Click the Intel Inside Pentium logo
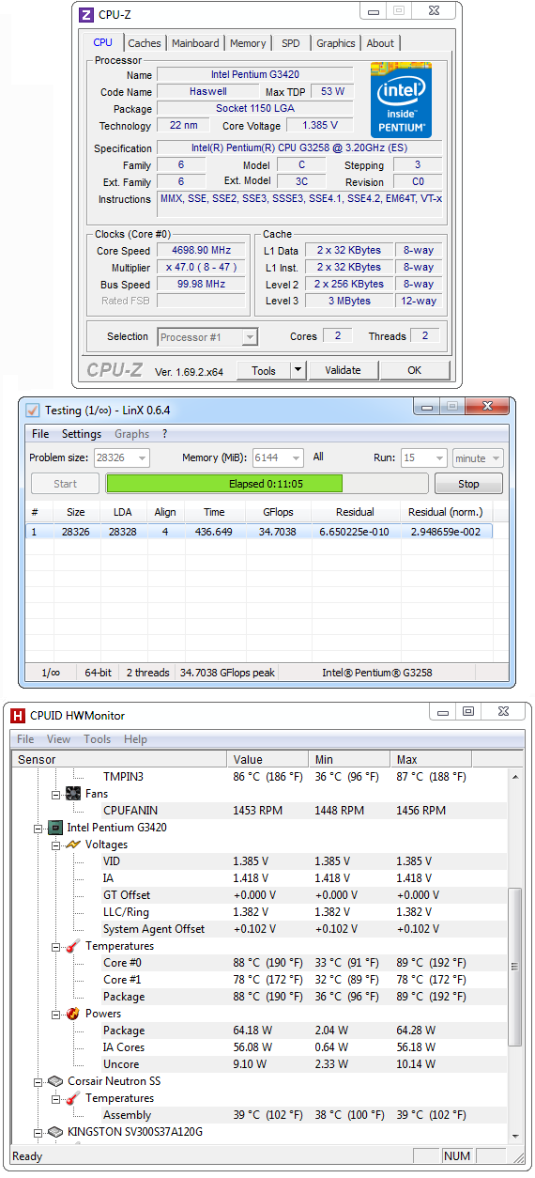Image resolution: width=535 pixels, height=1178 pixels. click(401, 101)
